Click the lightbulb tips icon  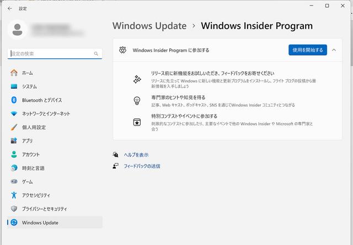point(137,101)
